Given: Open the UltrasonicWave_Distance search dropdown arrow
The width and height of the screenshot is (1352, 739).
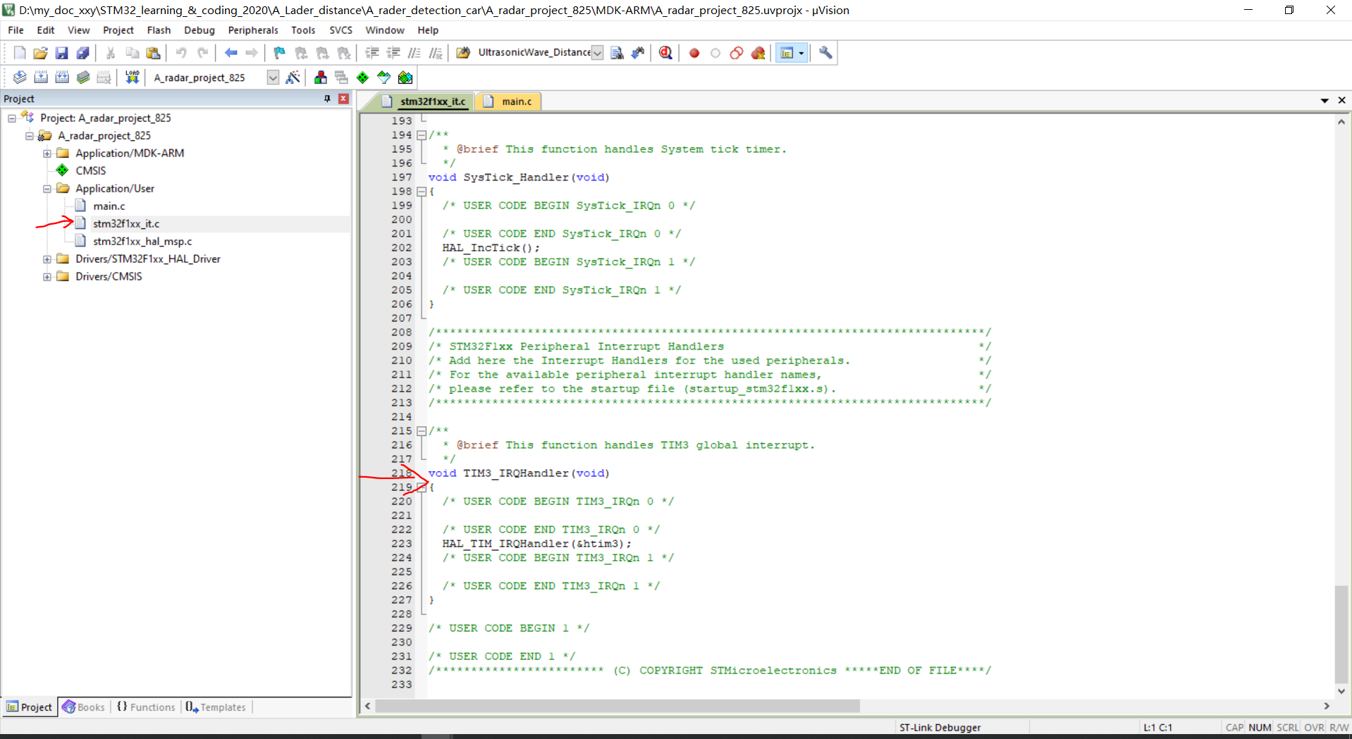Looking at the screenshot, I should click(x=597, y=53).
